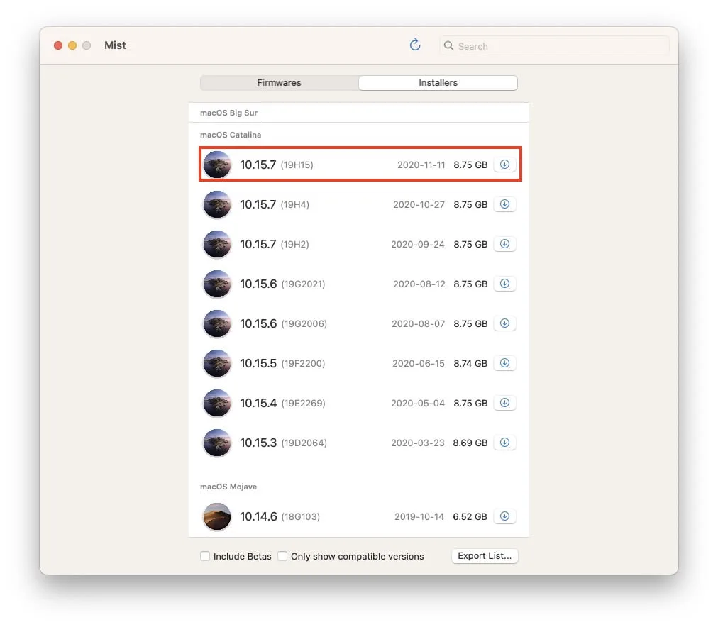Click the Catalina thumbnail for 10.15.4
718x627 pixels.
[217, 403]
